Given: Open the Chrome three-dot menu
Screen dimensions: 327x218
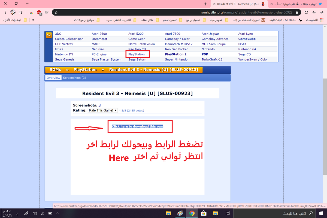Looking at the screenshot, I should 5,12.
